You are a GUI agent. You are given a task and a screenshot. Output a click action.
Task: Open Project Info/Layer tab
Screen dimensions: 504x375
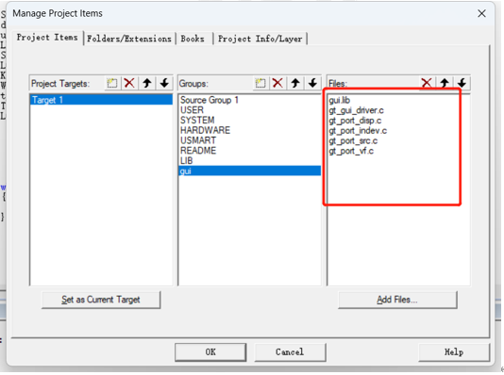pyautogui.click(x=260, y=39)
